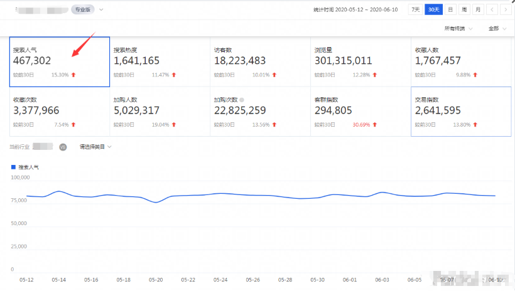Click red up arrow in 搜索人气 card
The height and width of the screenshot is (291, 515).
coord(73,75)
